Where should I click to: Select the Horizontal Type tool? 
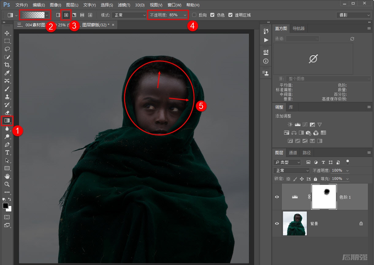7,152
